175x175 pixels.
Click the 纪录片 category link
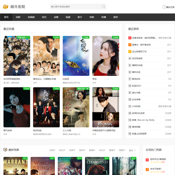click(x=52, y=150)
